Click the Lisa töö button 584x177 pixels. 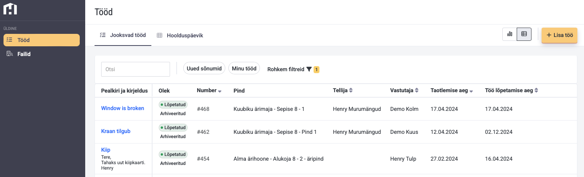(x=559, y=35)
